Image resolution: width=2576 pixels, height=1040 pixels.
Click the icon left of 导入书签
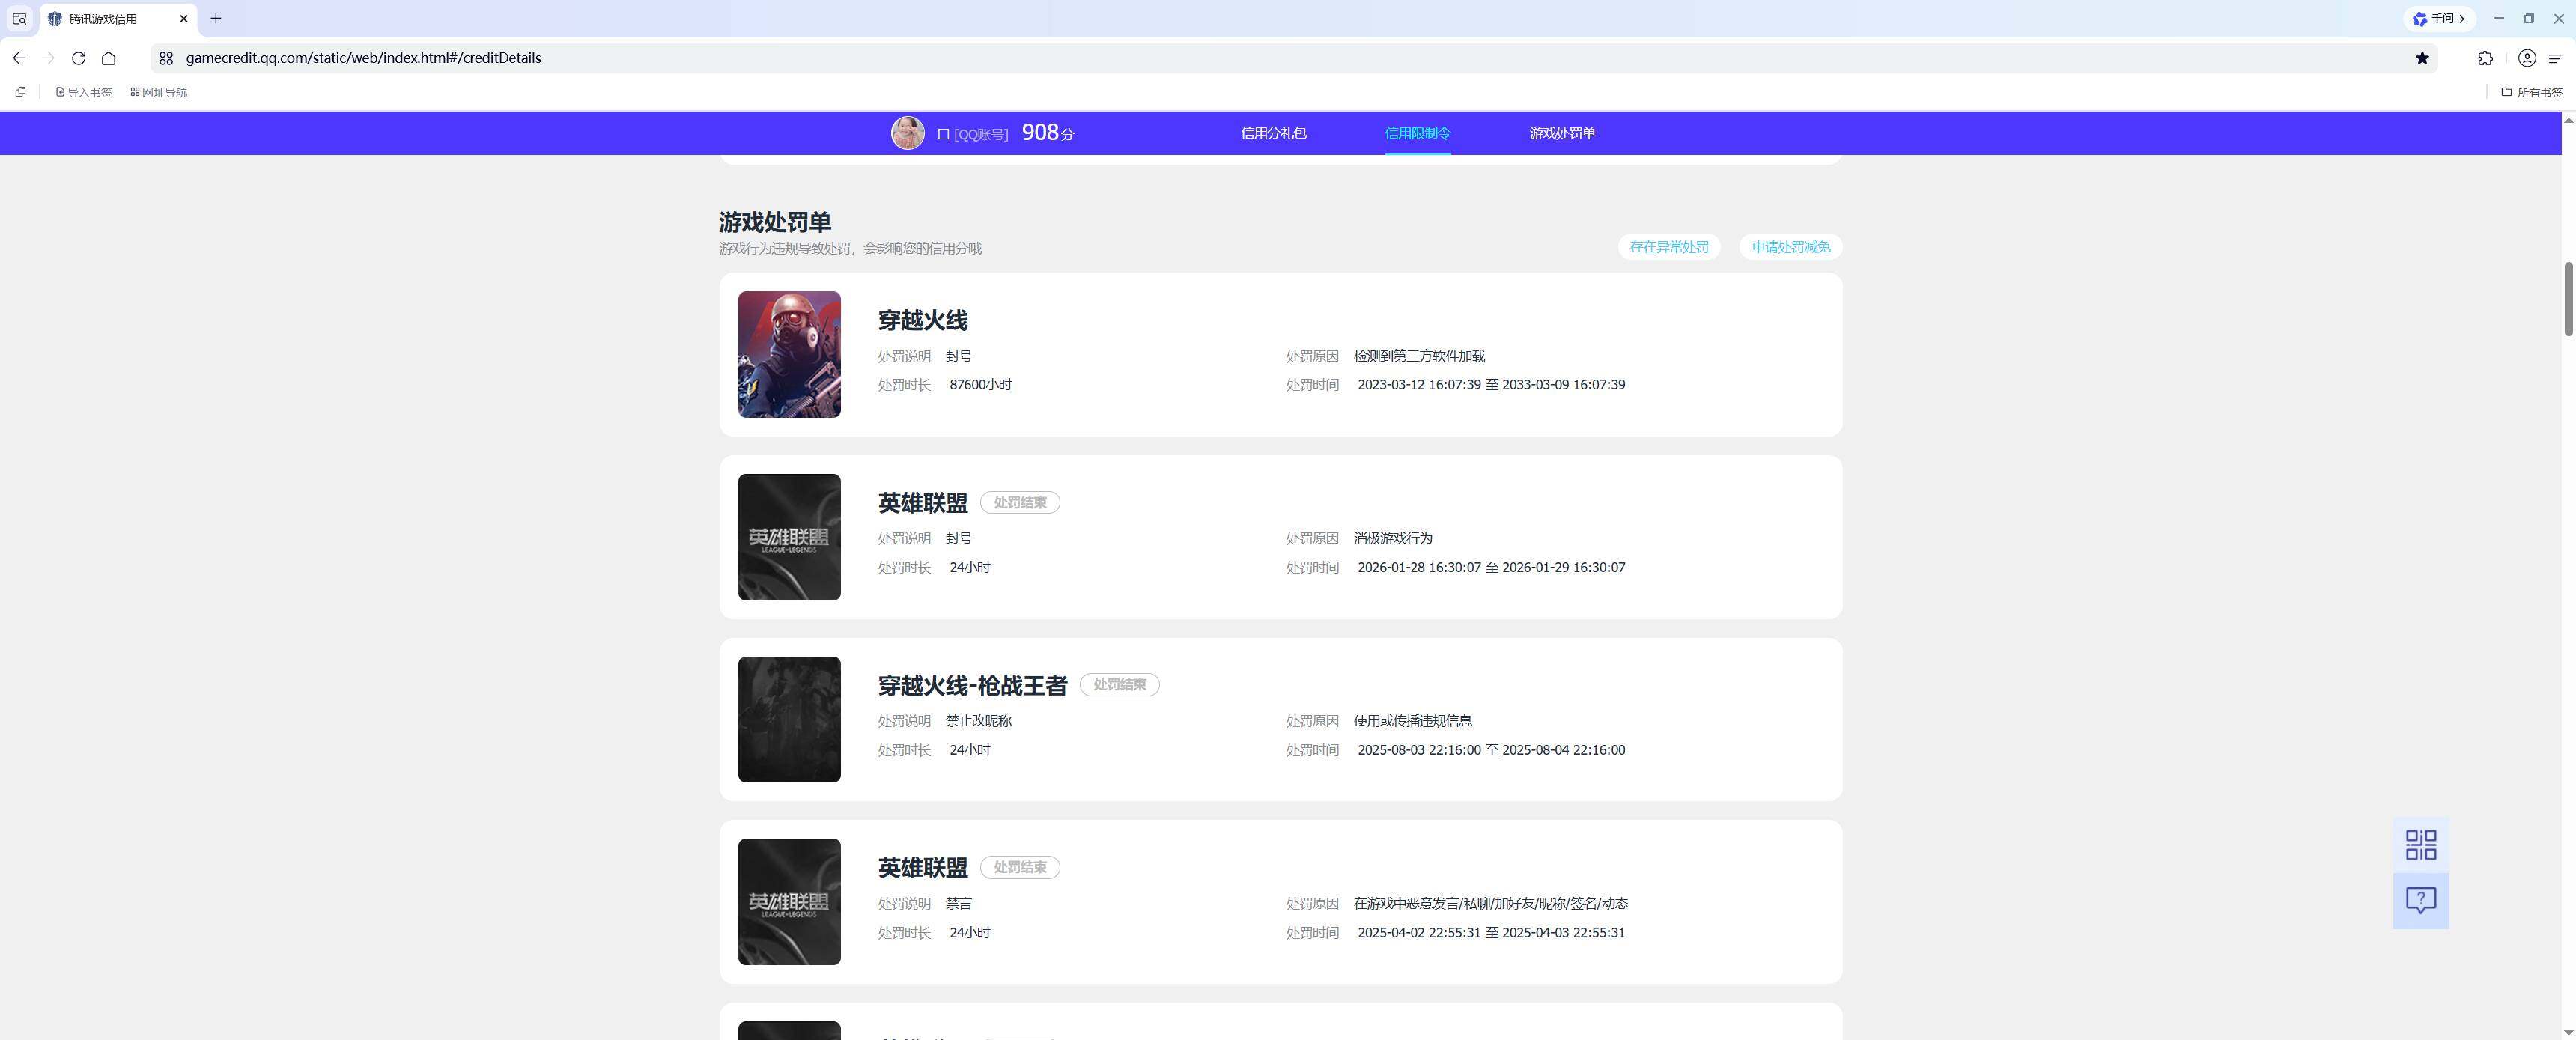[x=20, y=92]
